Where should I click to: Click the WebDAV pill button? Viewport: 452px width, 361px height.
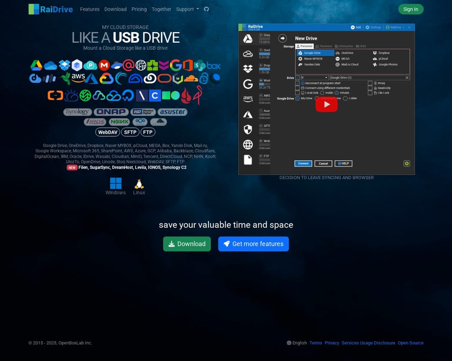click(108, 132)
